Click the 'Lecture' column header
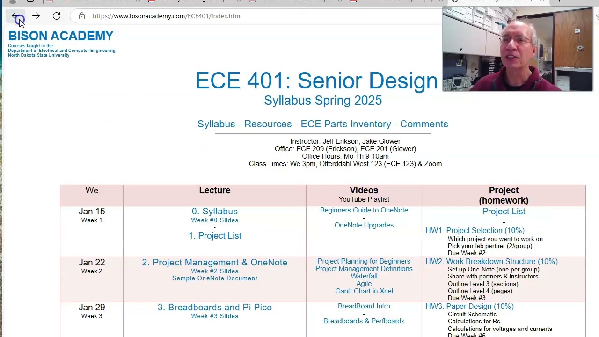The image size is (599, 337). coord(215,190)
